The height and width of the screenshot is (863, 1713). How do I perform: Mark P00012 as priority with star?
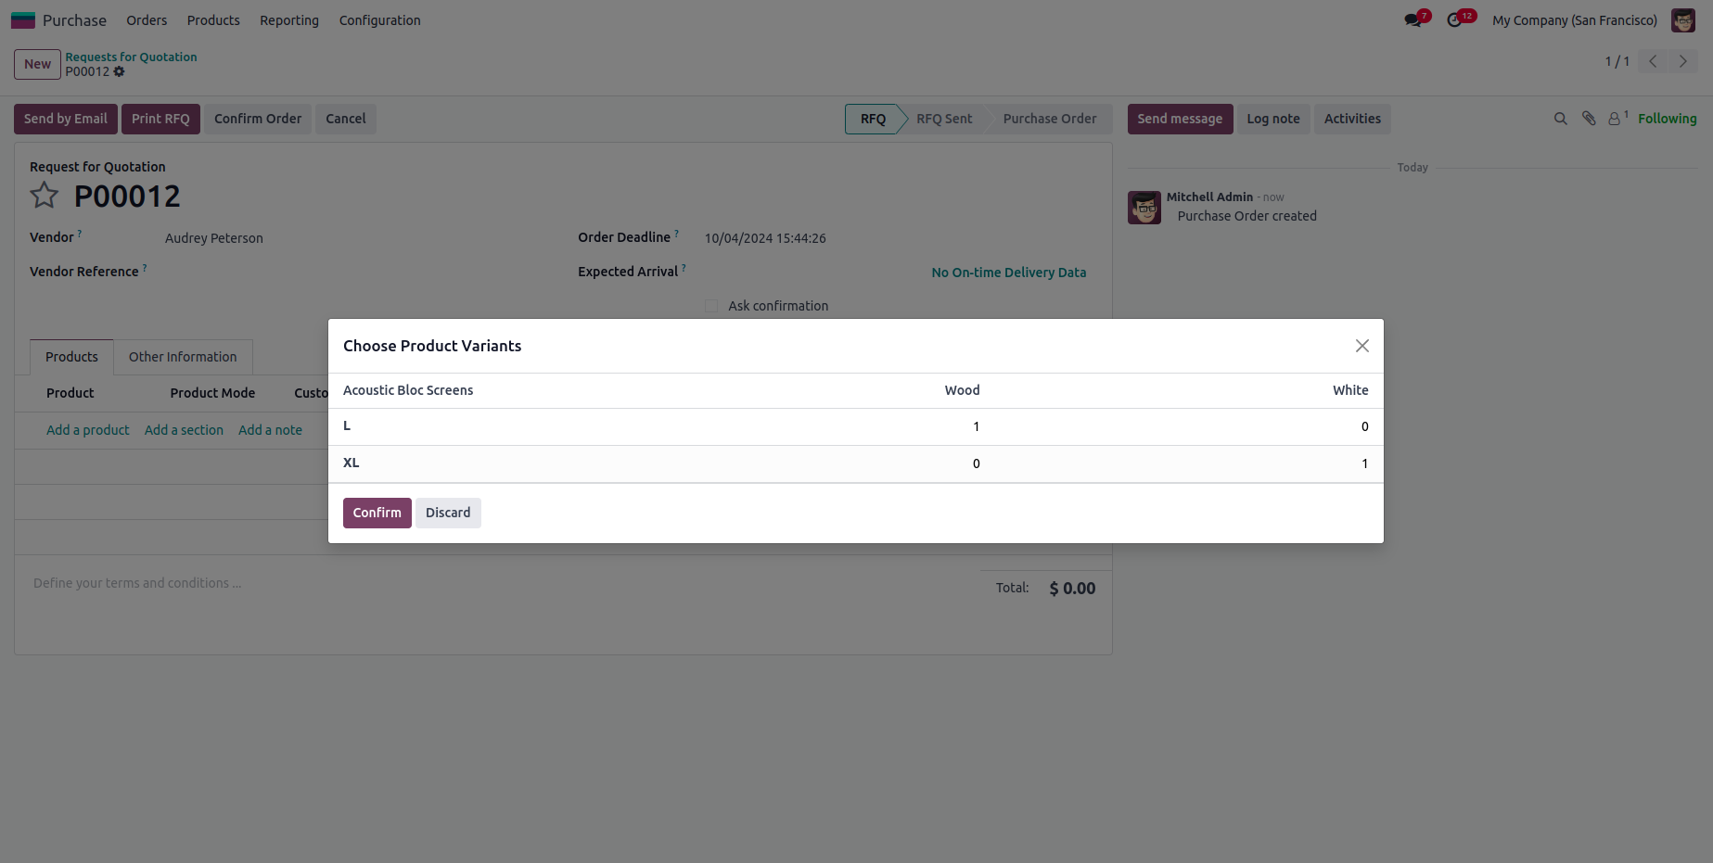coord(45,196)
